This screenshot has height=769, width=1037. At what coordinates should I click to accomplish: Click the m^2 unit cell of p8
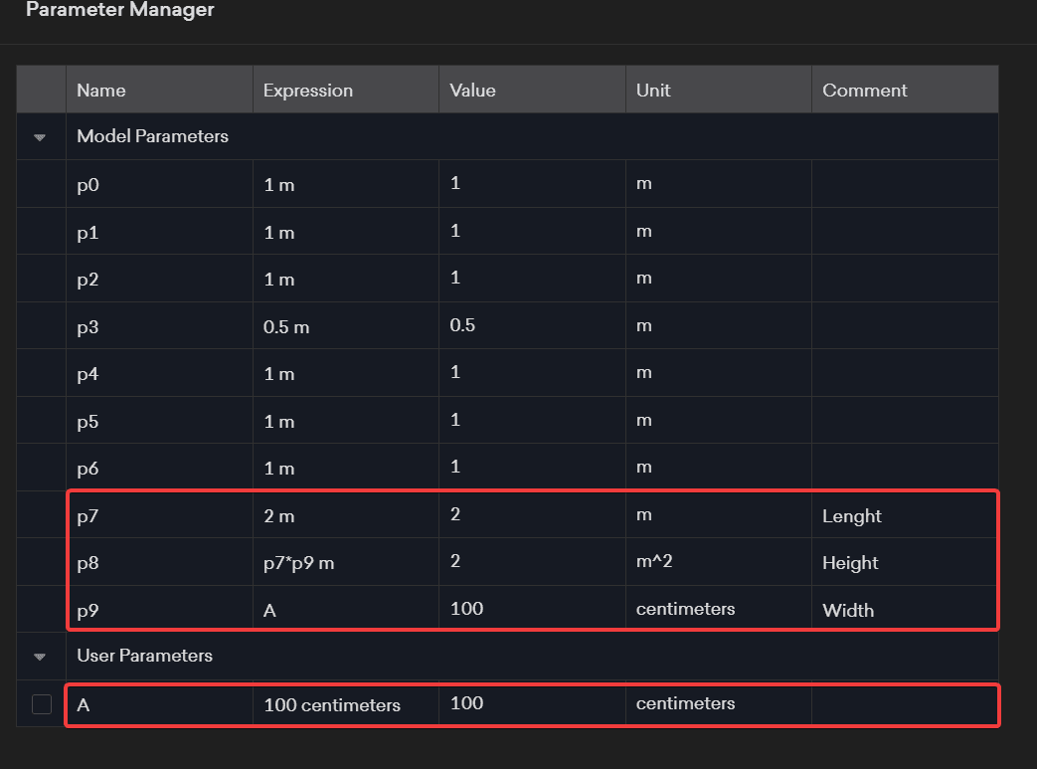pos(656,563)
